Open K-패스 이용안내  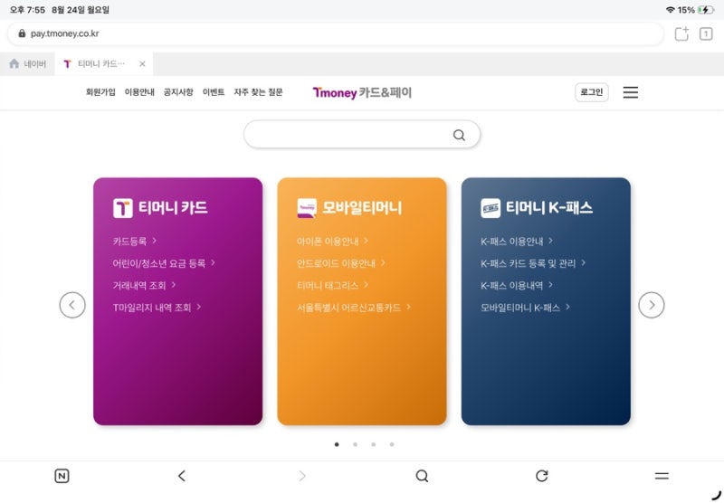tap(517, 241)
